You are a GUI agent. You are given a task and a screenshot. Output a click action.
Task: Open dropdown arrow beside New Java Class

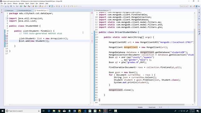coord(38,6)
